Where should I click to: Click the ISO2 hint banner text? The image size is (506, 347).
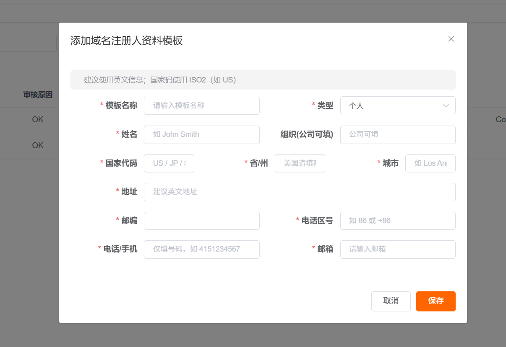(x=160, y=80)
